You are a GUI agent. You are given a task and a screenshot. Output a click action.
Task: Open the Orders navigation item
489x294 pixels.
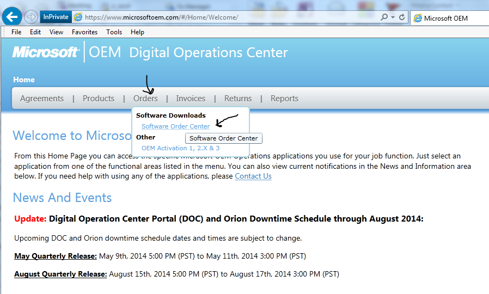[x=145, y=99]
